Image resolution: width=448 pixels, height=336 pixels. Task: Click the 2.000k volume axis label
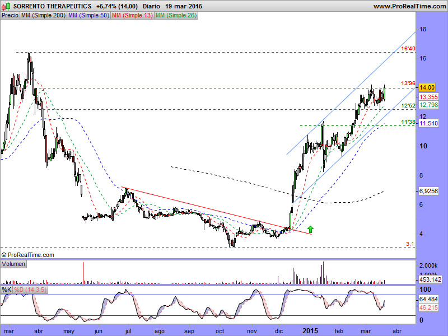(428, 265)
